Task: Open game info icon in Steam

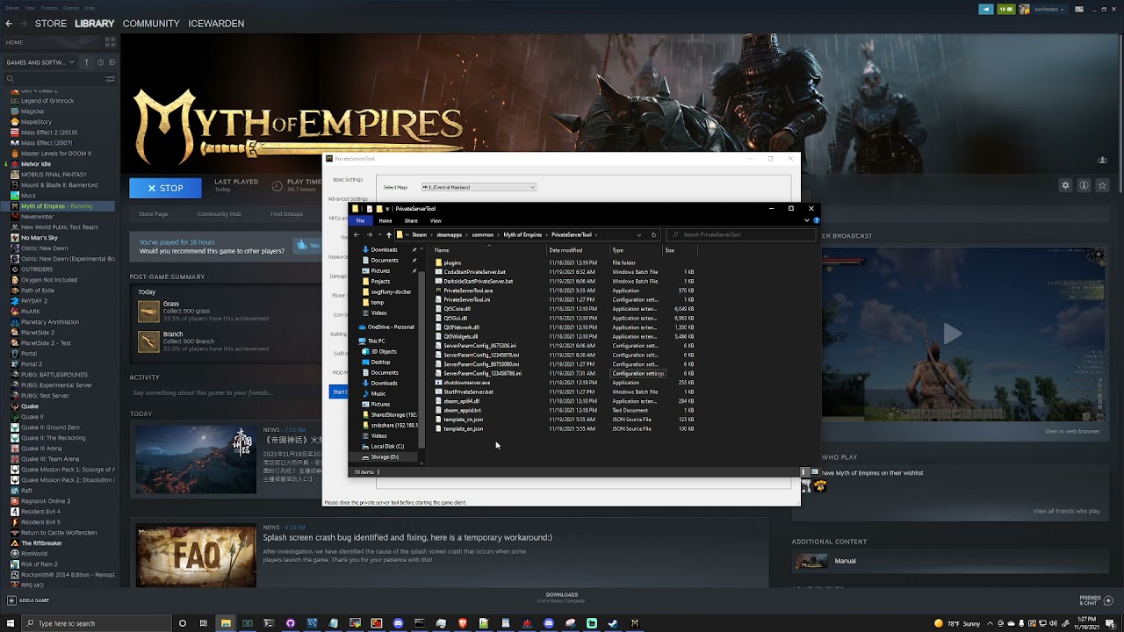Action: pos(1084,185)
